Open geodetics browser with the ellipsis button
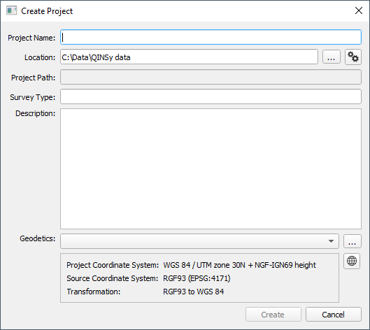Screen dimensions: 370x330 pyautogui.click(x=352, y=241)
